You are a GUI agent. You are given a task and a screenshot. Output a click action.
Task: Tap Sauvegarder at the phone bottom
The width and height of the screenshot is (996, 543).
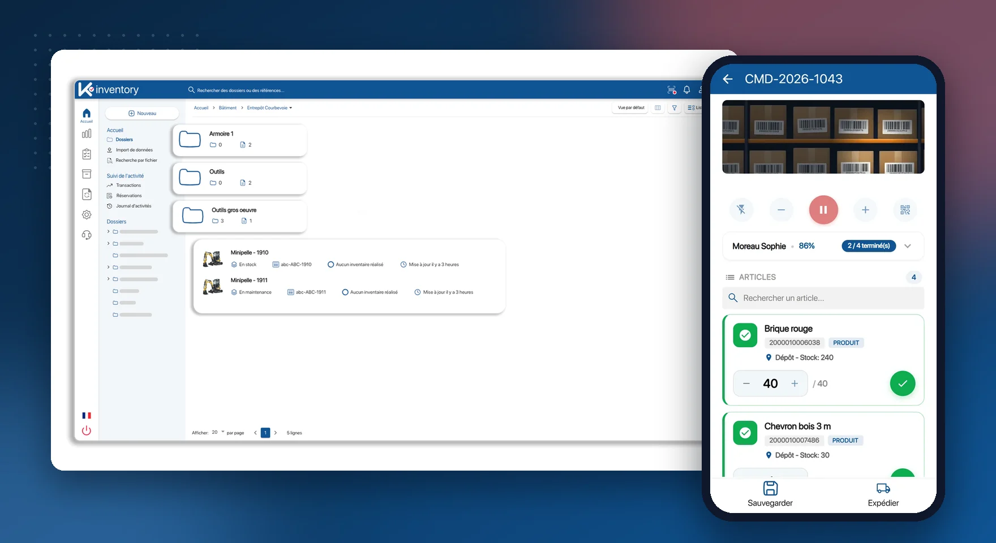770,494
